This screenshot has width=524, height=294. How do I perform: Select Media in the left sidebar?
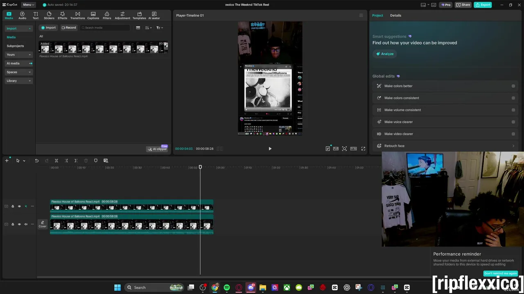(x=11, y=37)
